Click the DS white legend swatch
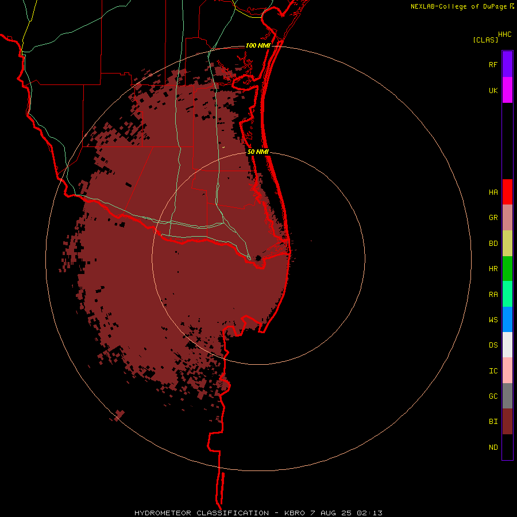The image size is (517, 517). coord(507,345)
